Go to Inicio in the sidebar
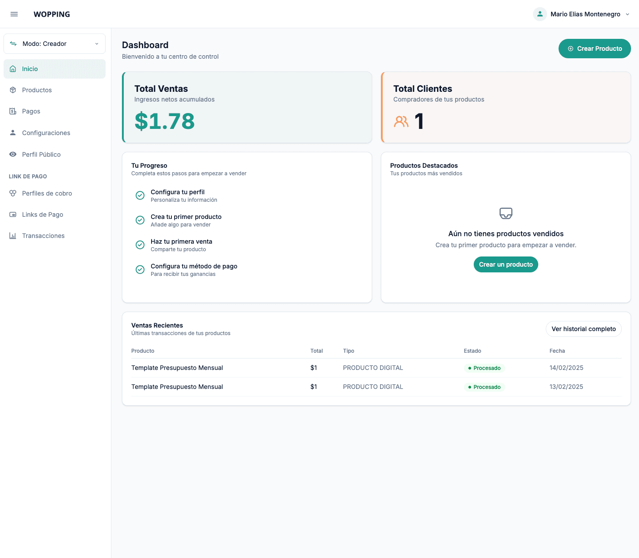The width and height of the screenshot is (639, 558). (54, 69)
